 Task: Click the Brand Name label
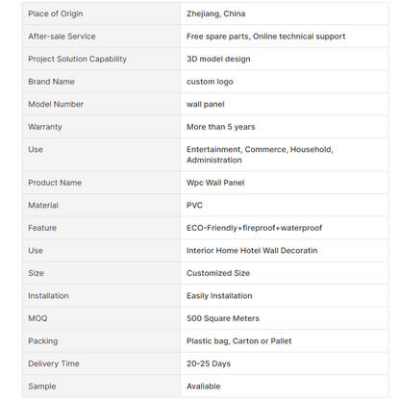point(51,82)
